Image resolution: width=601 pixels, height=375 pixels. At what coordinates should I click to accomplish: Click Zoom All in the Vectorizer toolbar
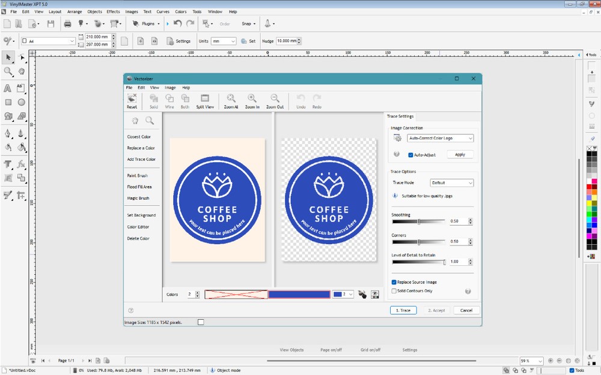click(231, 100)
